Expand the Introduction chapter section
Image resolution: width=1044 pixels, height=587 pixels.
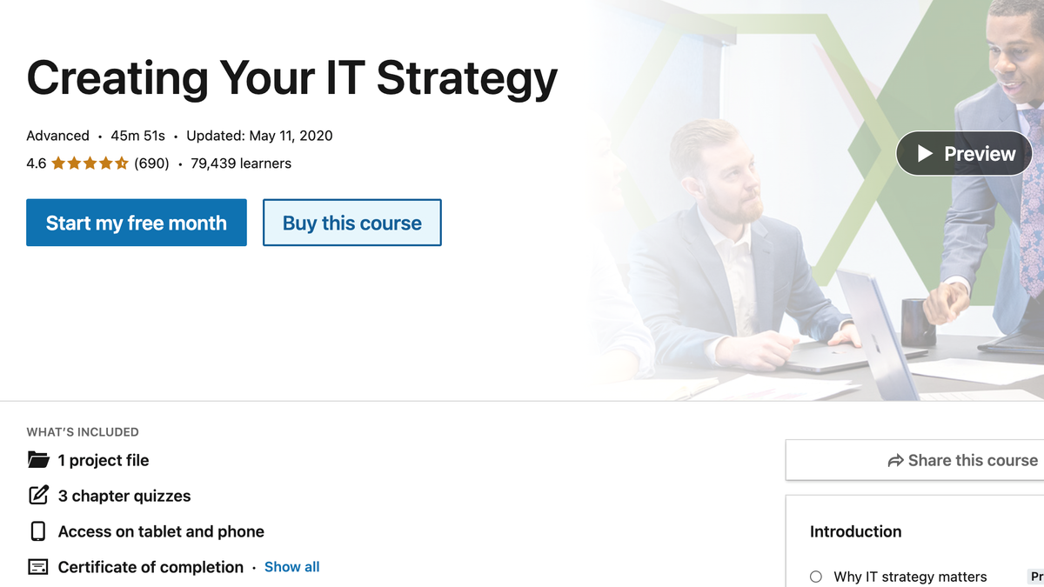click(x=856, y=531)
